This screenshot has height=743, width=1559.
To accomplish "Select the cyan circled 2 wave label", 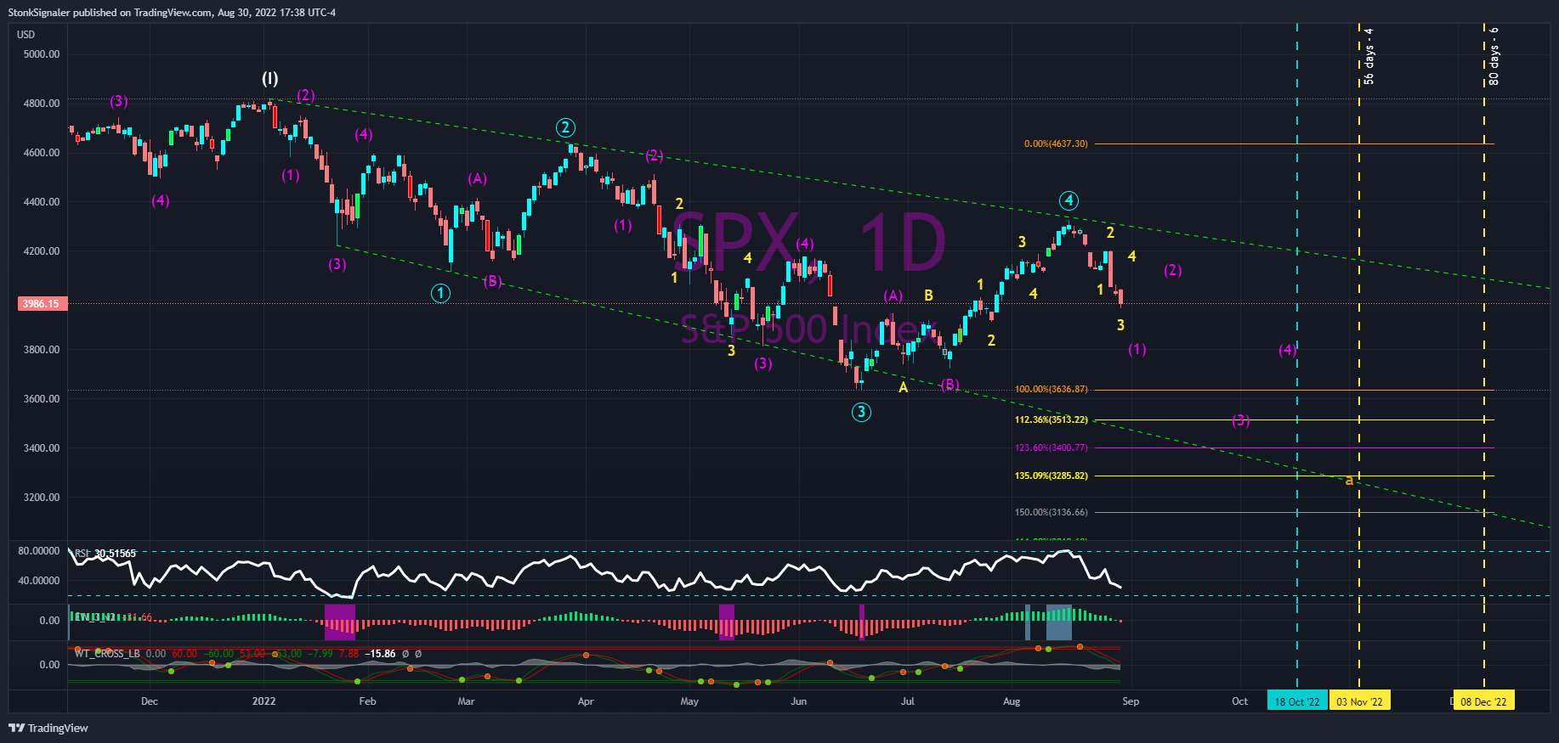I will (x=565, y=127).
